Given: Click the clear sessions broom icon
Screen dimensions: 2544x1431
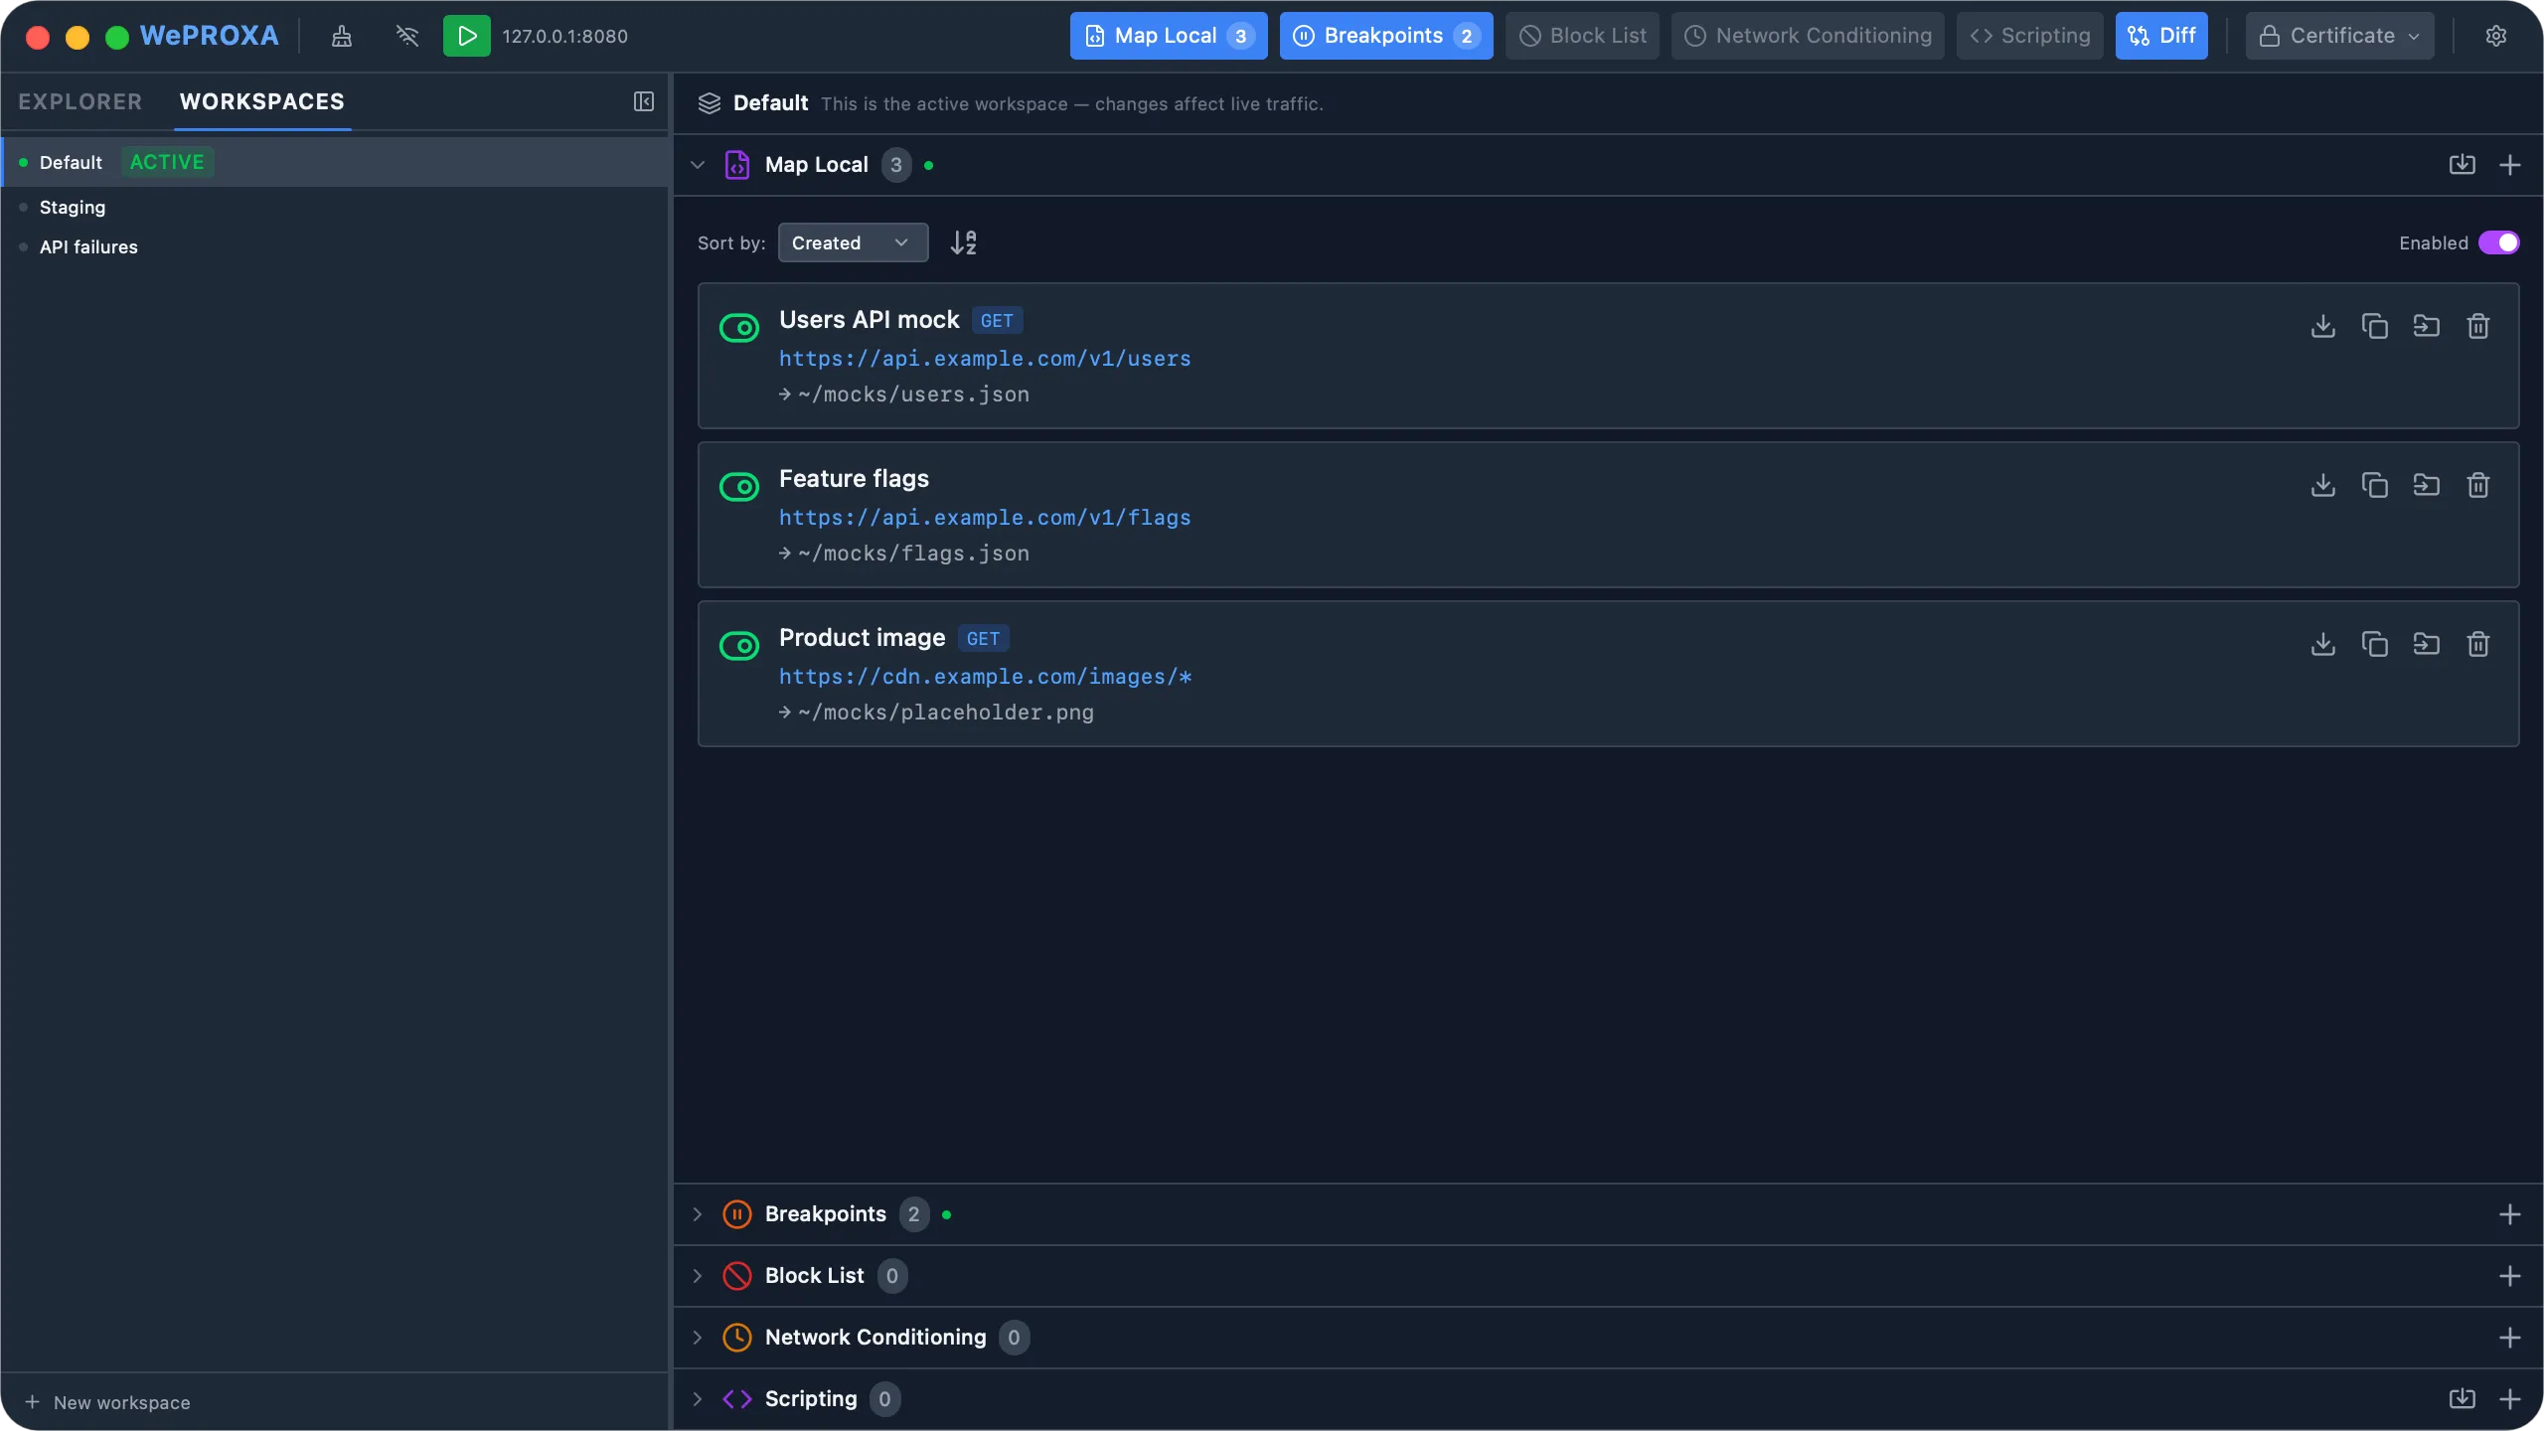Looking at the screenshot, I should [x=341, y=36].
